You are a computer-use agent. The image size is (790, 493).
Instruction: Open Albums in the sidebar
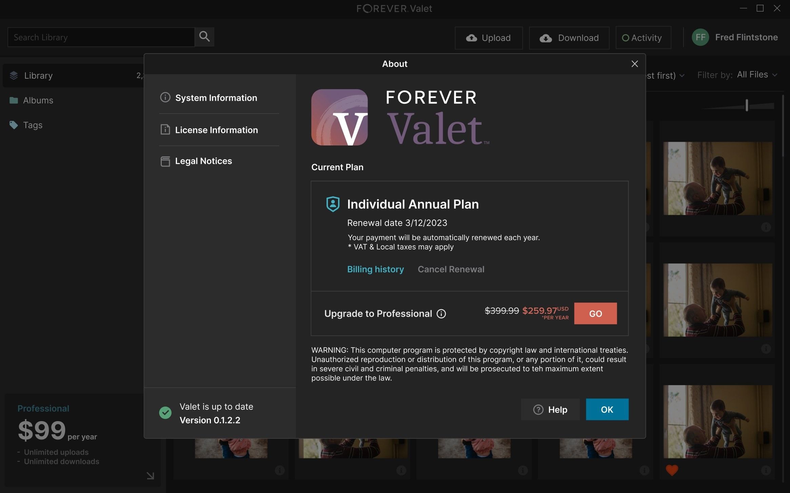click(x=38, y=100)
